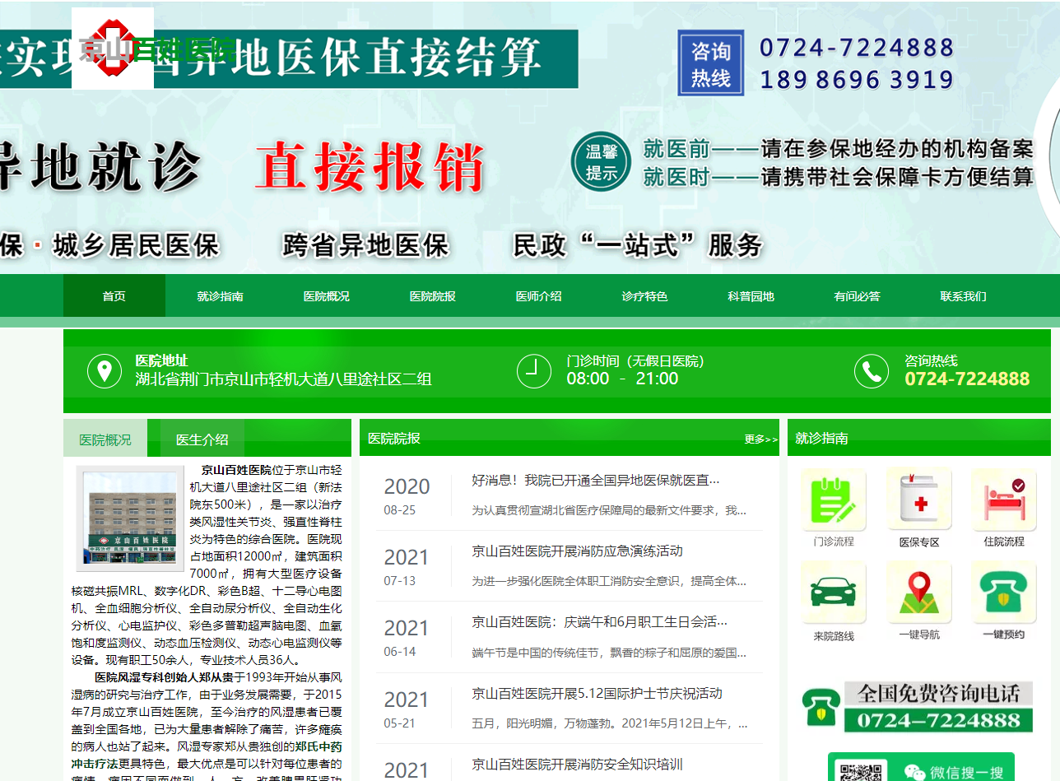The image size is (1060, 781).
Task: Open the 医保专区 medical book icon
Action: click(919, 500)
